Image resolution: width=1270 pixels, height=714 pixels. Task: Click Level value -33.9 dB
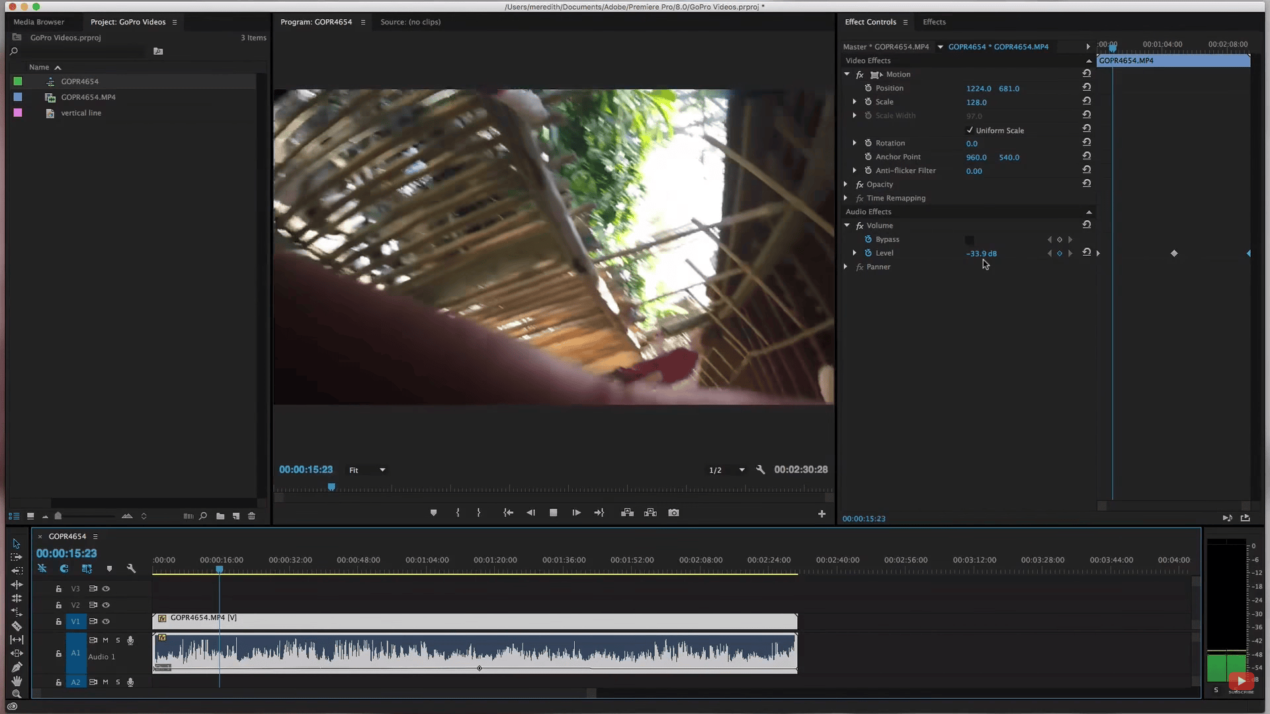click(x=981, y=253)
